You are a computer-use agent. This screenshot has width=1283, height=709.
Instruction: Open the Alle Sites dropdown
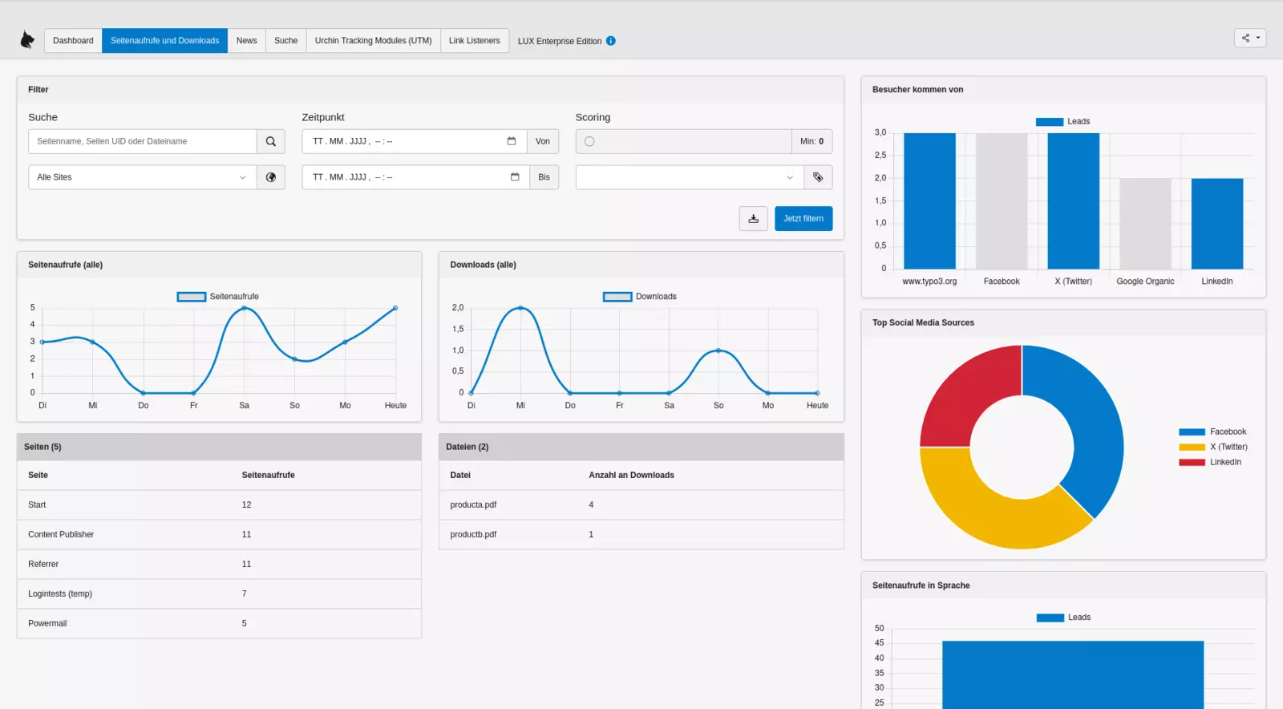pyautogui.click(x=143, y=177)
